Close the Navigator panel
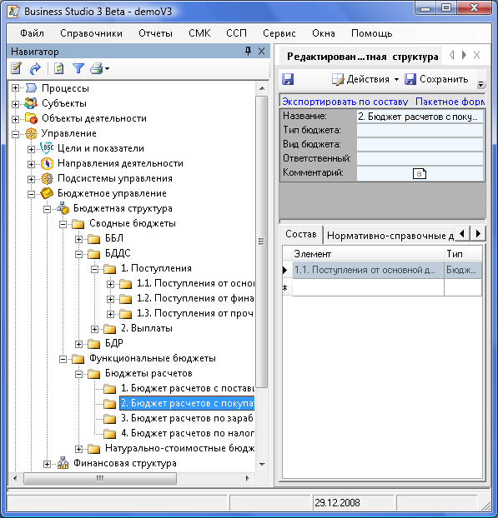 click(x=261, y=51)
